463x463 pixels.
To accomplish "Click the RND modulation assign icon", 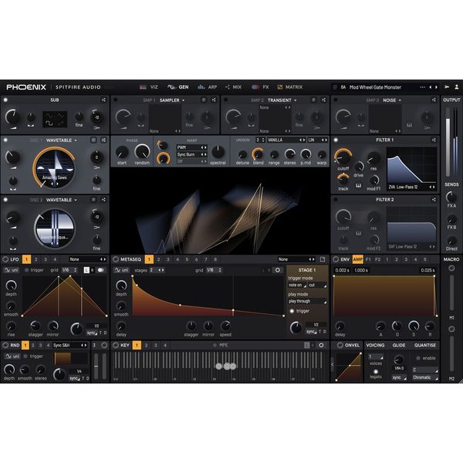I will coord(5,345).
